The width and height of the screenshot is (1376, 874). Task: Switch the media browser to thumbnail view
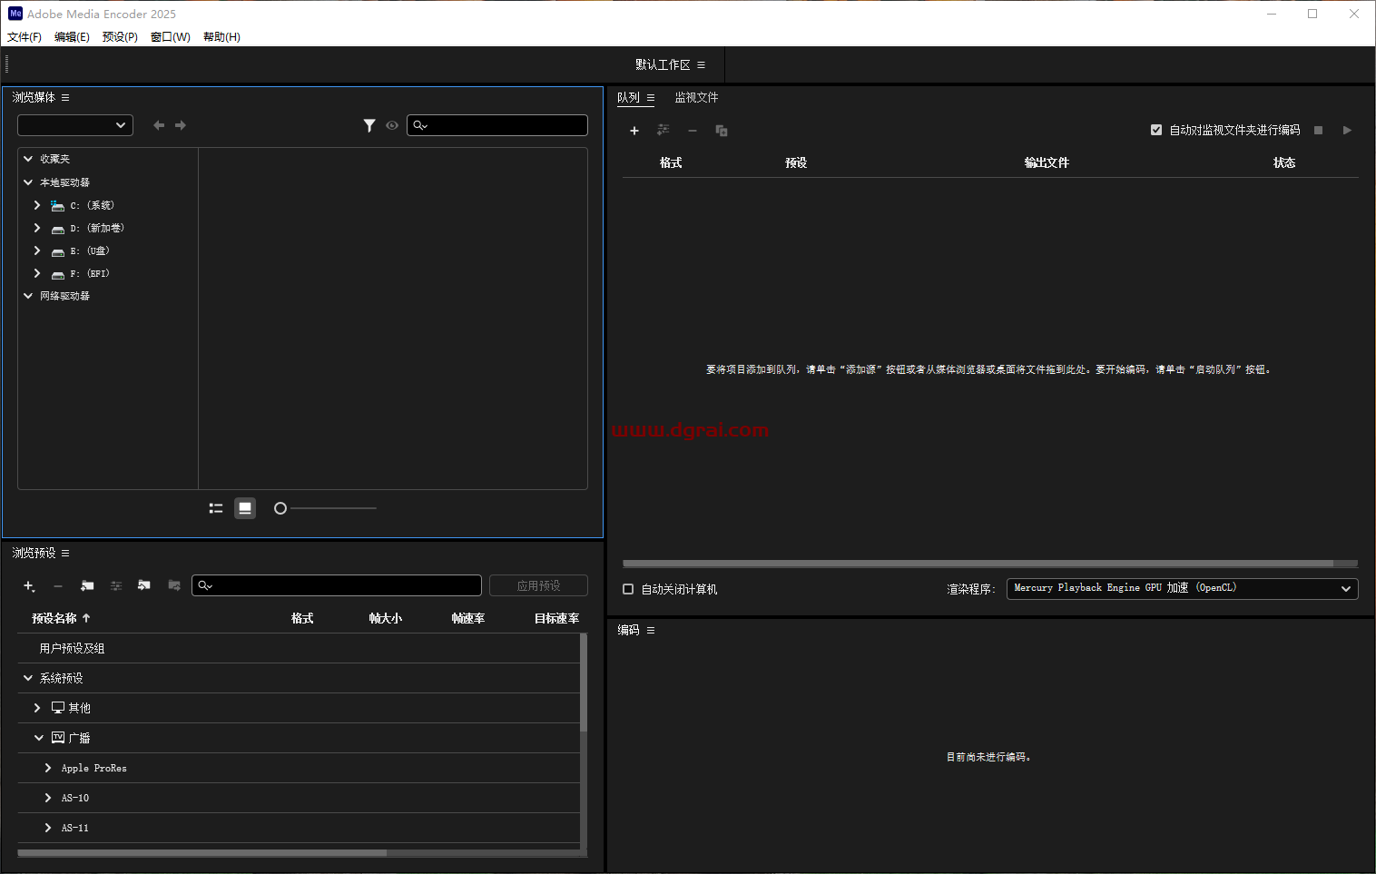pyautogui.click(x=245, y=508)
